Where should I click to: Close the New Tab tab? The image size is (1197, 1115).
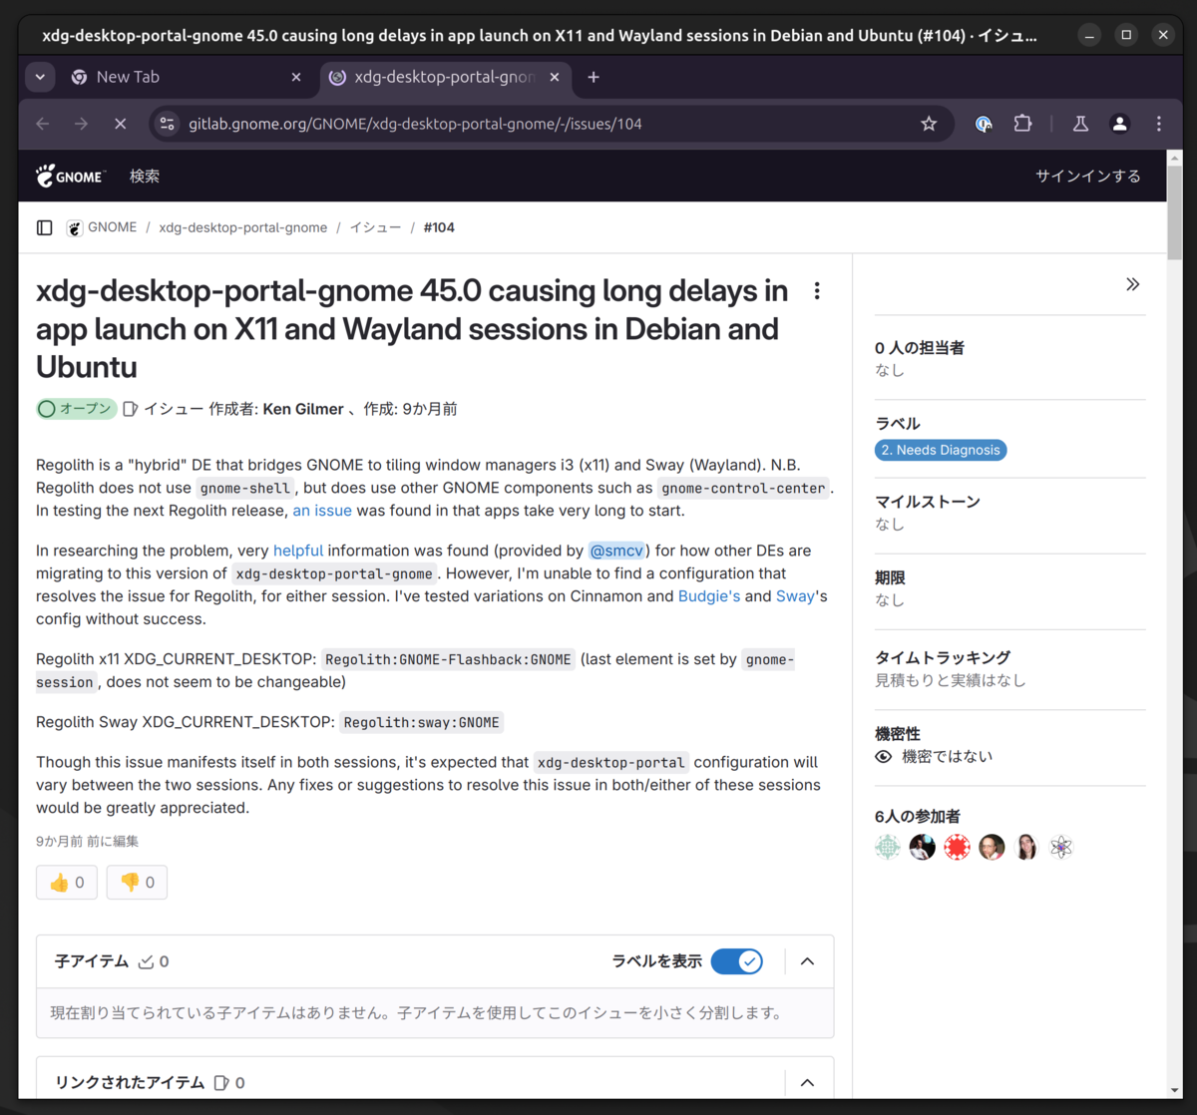(x=296, y=77)
